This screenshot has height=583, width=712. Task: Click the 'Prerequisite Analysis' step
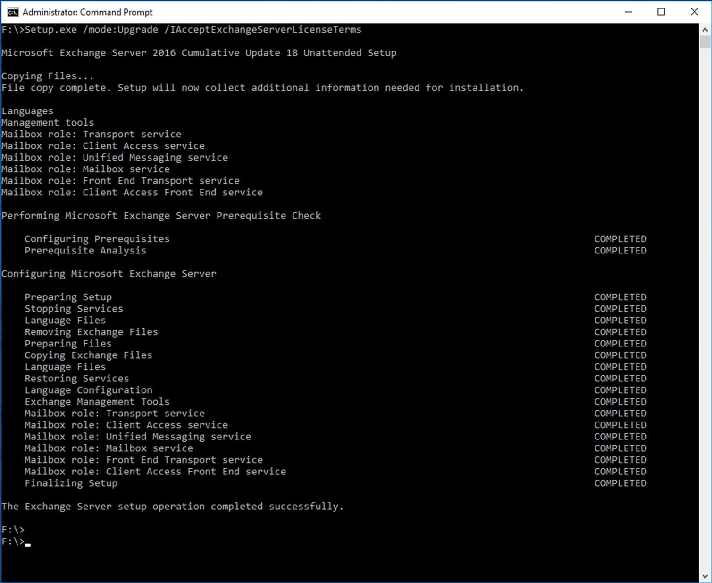(85, 251)
